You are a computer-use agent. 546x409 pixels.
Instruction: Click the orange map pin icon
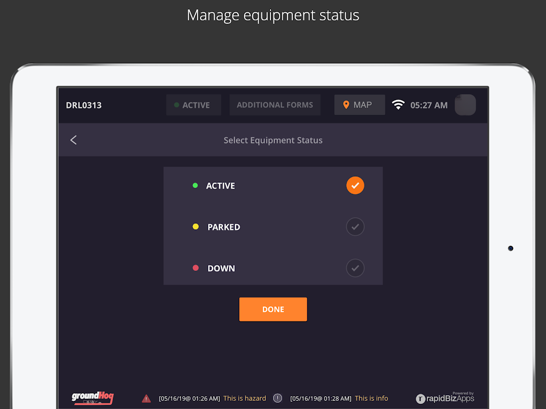(x=346, y=105)
